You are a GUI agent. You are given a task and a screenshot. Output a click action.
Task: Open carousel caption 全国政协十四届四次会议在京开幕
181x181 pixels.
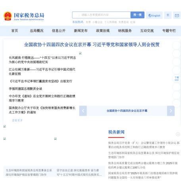coord(127,111)
